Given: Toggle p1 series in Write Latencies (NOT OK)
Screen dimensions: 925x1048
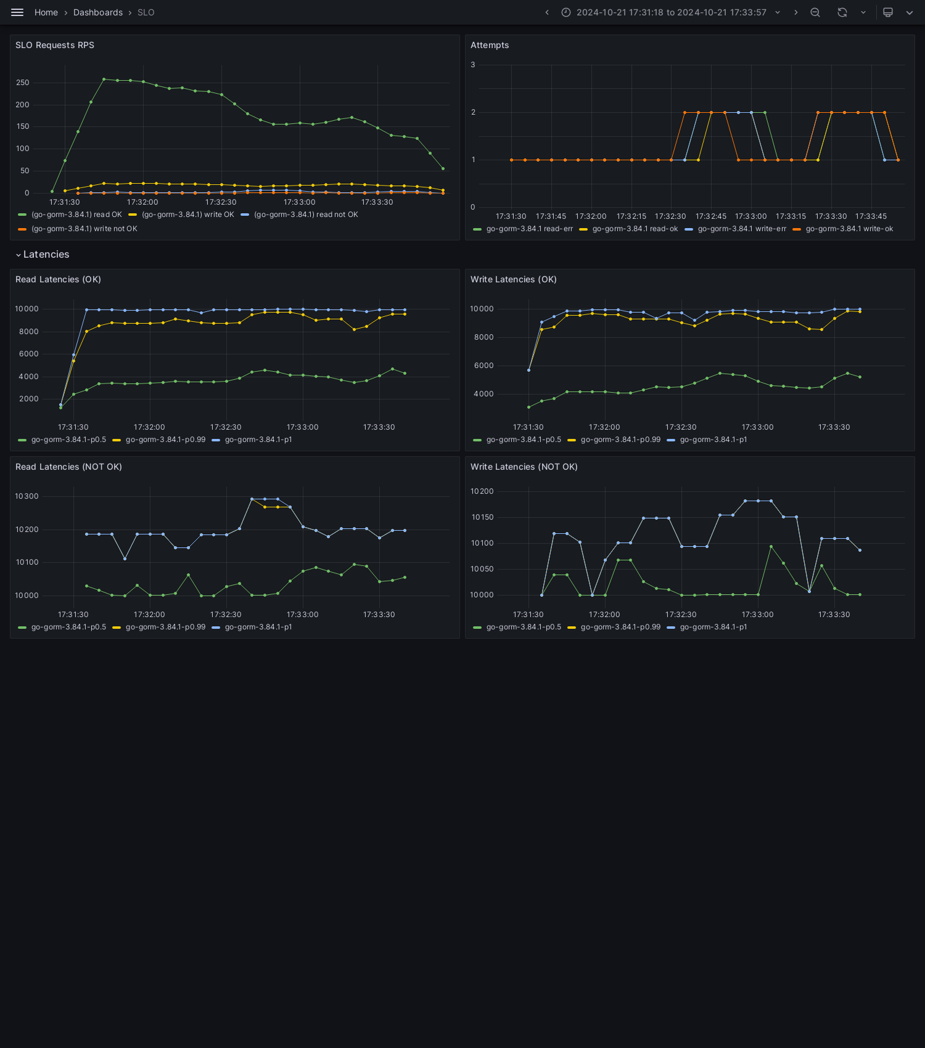Looking at the screenshot, I should coord(713,627).
